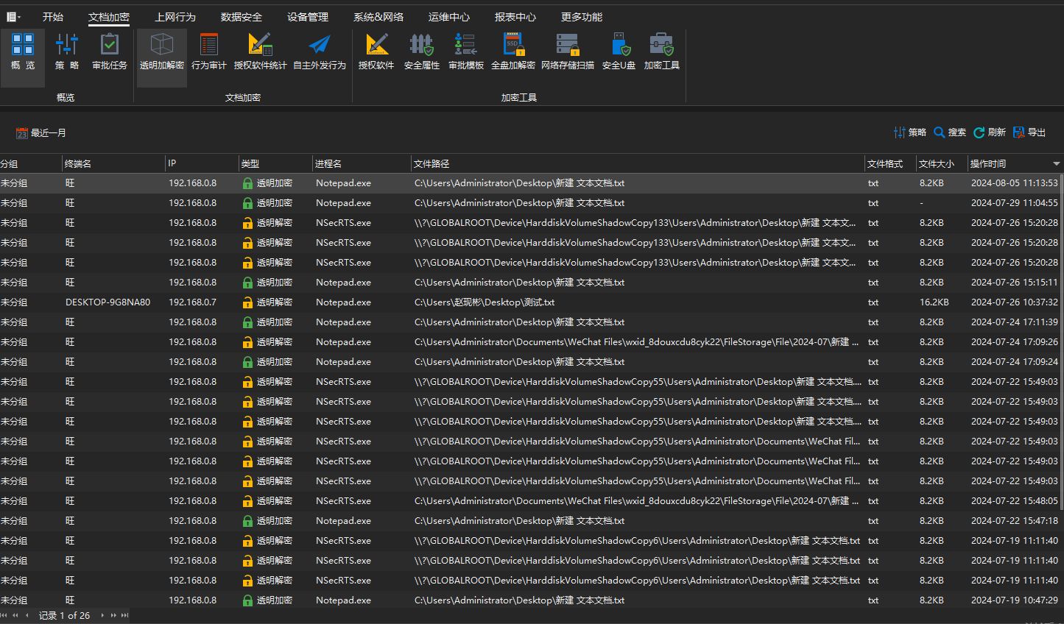Click lock icon in 2024-07-24 17:11:39 row
This screenshot has width=1064, height=624.
click(247, 322)
